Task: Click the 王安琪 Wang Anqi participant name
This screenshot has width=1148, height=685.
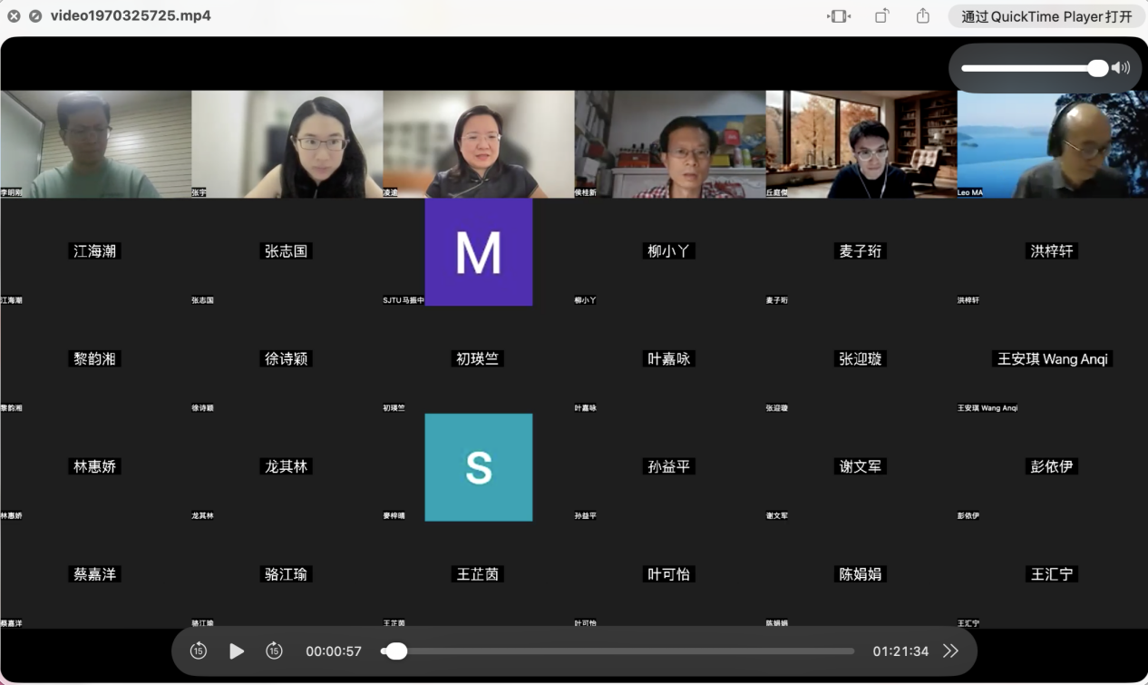Action: [x=1052, y=359]
